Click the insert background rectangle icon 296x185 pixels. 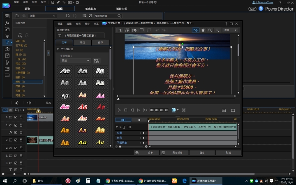pyautogui.click(x=141, y=30)
